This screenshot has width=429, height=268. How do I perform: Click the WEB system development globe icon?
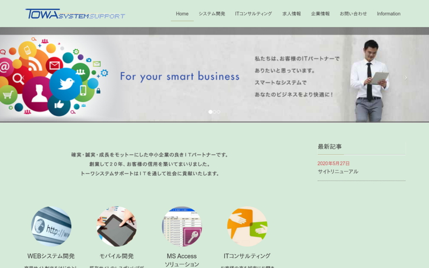51,226
